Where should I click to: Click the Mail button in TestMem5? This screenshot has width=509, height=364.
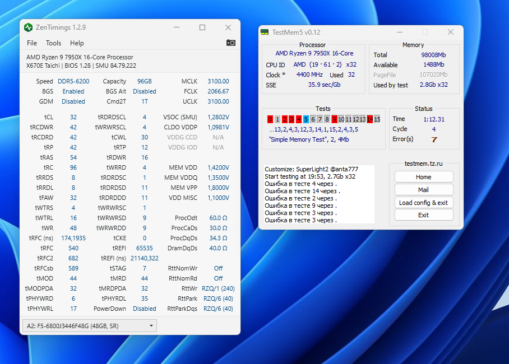(424, 190)
